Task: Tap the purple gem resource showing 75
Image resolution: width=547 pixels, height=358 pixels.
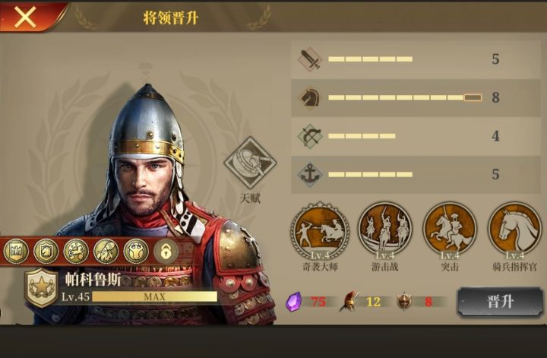Action: [294, 302]
